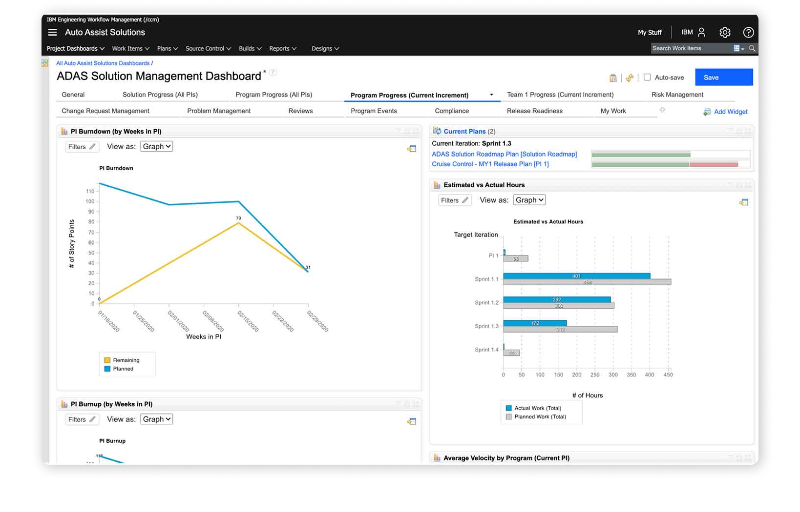Viewport: 800px width, 512px height.
Task: Switch to the Compliance tab
Action: (452, 111)
